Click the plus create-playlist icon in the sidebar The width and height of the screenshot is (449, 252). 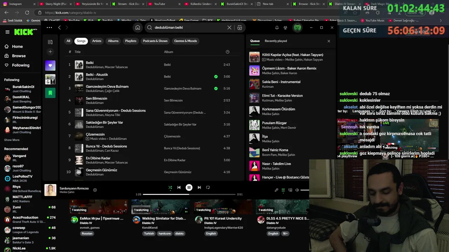(50, 52)
